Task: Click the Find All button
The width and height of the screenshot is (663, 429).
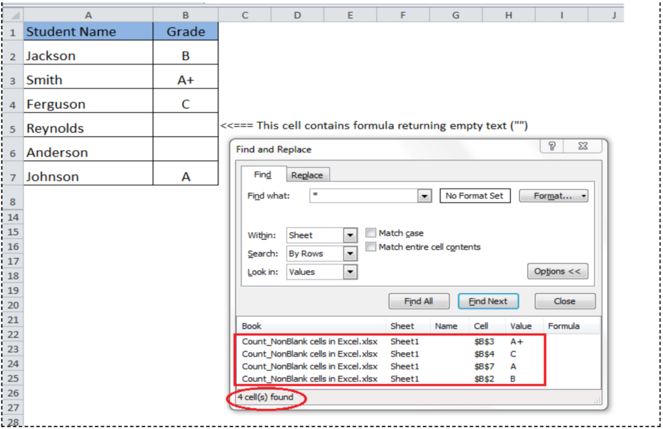Action: (418, 301)
